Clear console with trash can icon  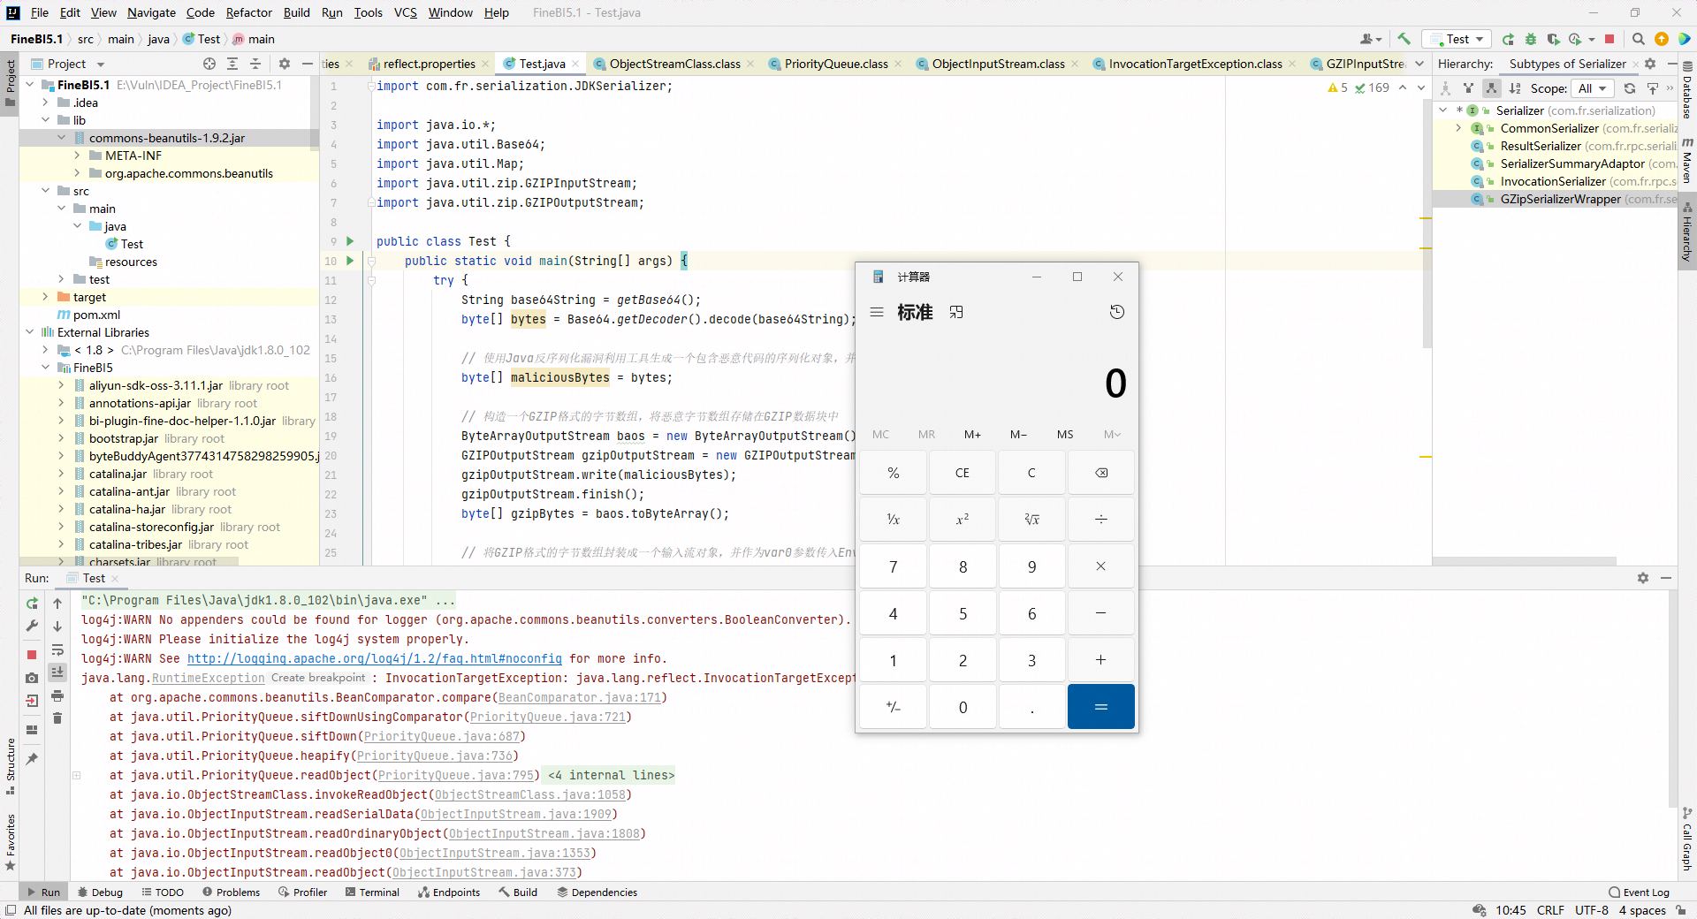pos(57,718)
